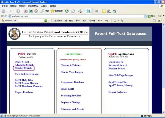Open the 編輯 (Edit) menu
This screenshot has width=165, height=118.
13,6
